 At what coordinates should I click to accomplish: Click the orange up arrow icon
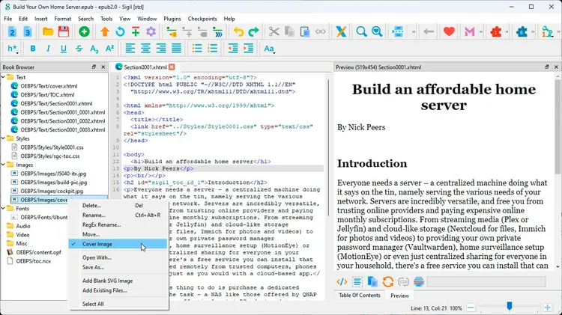coord(105,32)
